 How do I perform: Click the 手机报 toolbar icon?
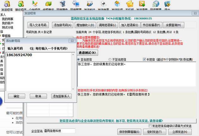coord(130,5)
